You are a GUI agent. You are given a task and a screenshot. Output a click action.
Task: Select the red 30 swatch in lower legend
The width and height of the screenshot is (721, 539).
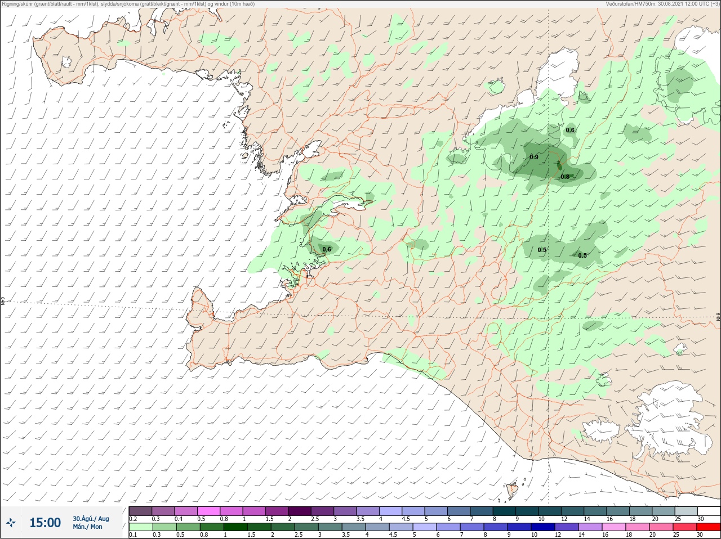pyautogui.click(x=709, y=527)
